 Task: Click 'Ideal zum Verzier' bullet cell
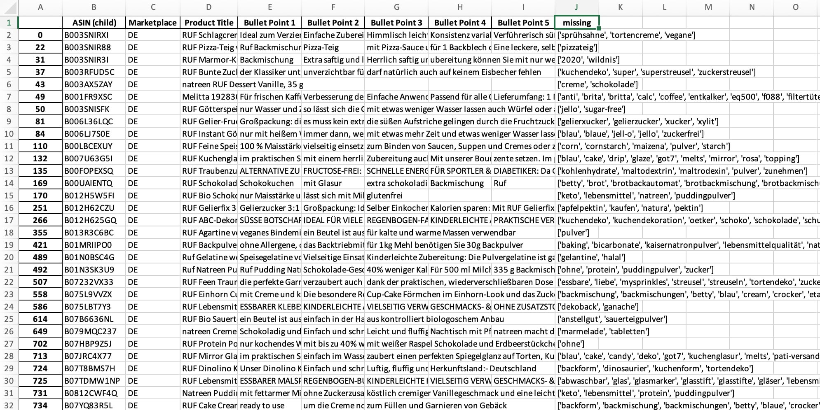click(269, 35)
